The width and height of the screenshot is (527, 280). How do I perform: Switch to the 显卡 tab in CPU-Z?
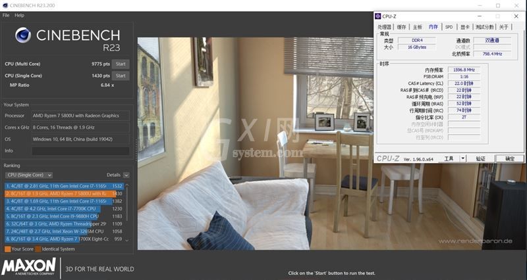pyautogui.click(x=465, y=27)
